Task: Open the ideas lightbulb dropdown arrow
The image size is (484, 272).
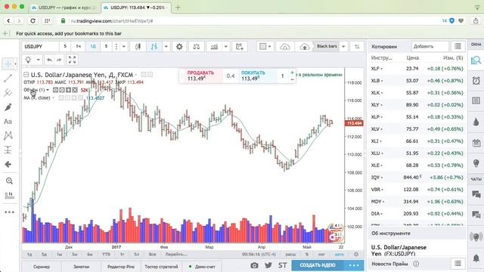Action: [x=39, y=60]
